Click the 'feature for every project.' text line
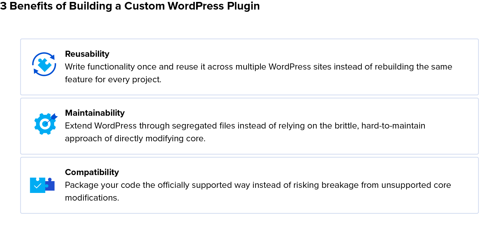The width and height of the screenshot is (499, 243). click(x=113, y=79)
